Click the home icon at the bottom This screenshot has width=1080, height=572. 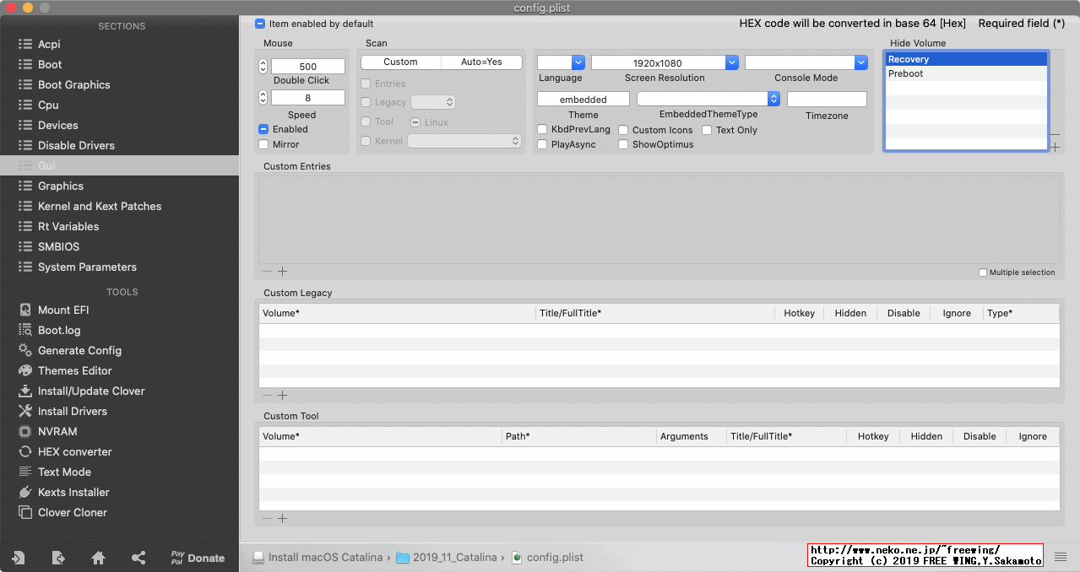[x=98, y=558]
